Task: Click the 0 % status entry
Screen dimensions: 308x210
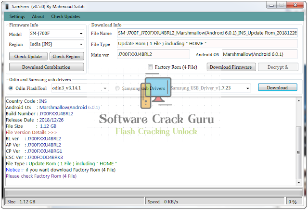Action: point(293,202)
